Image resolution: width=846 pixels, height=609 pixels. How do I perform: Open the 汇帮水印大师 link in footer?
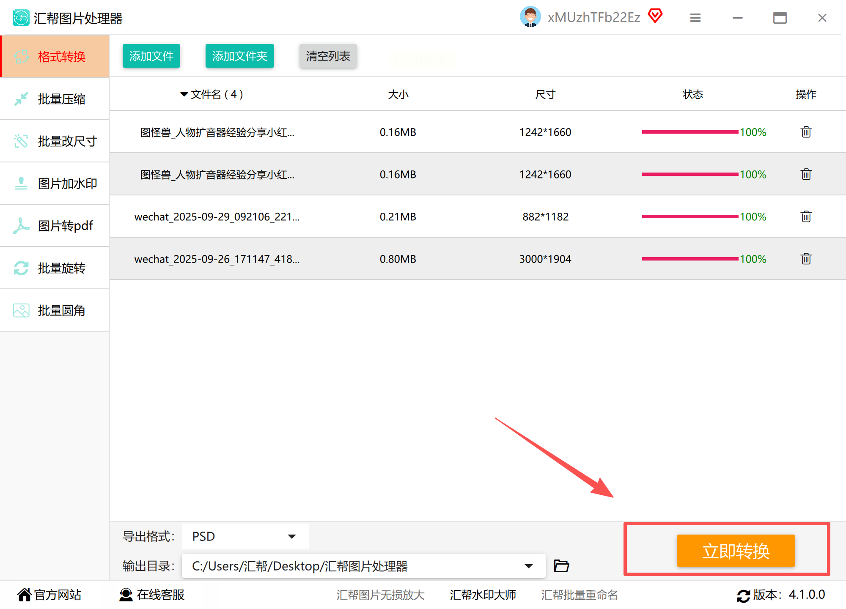(483, 595)
